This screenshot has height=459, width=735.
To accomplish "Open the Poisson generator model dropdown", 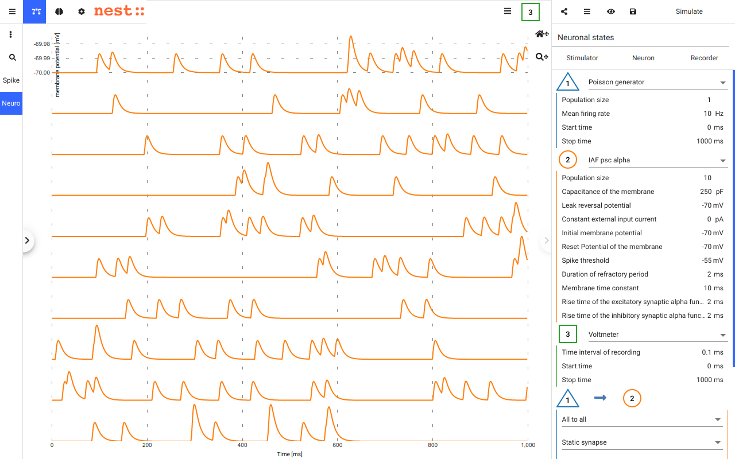I will click(x=658, y=83).
